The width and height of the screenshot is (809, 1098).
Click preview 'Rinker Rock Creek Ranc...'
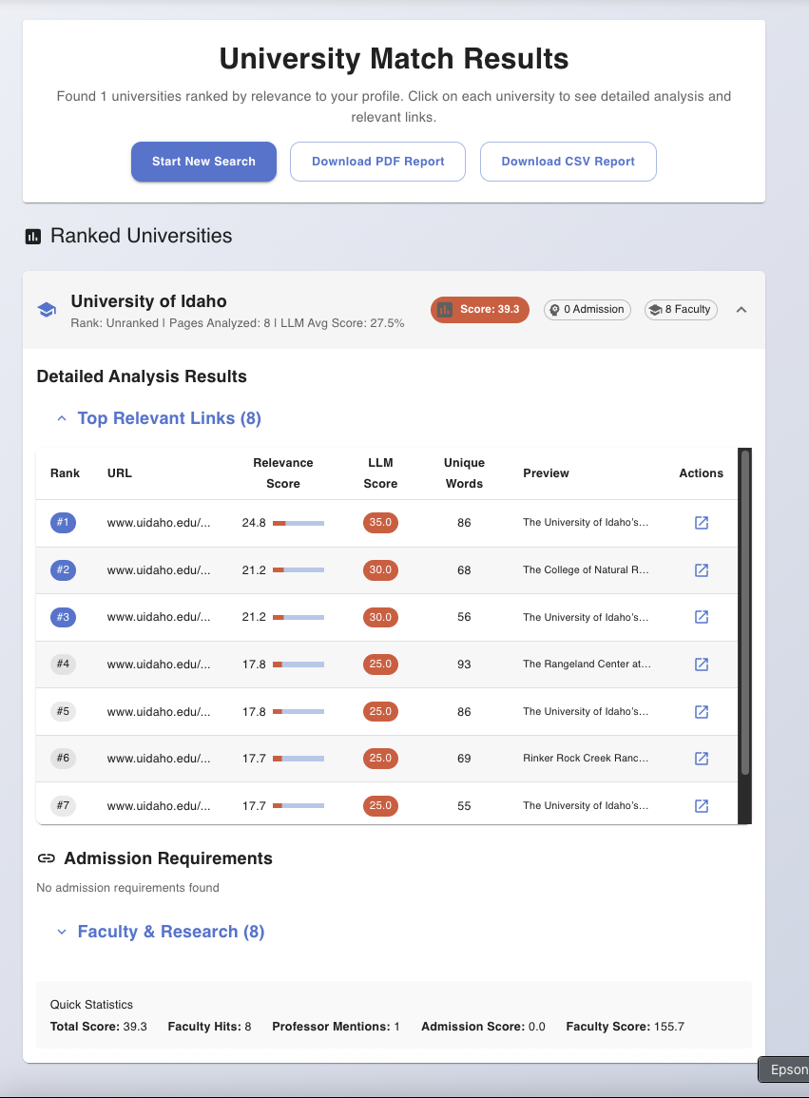(586, 759)
